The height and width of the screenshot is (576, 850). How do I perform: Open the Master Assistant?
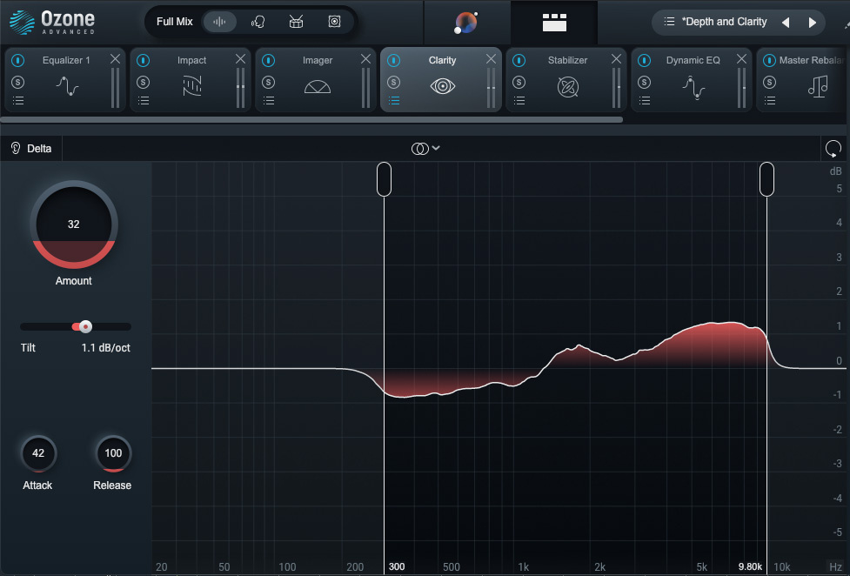point(466,23)
